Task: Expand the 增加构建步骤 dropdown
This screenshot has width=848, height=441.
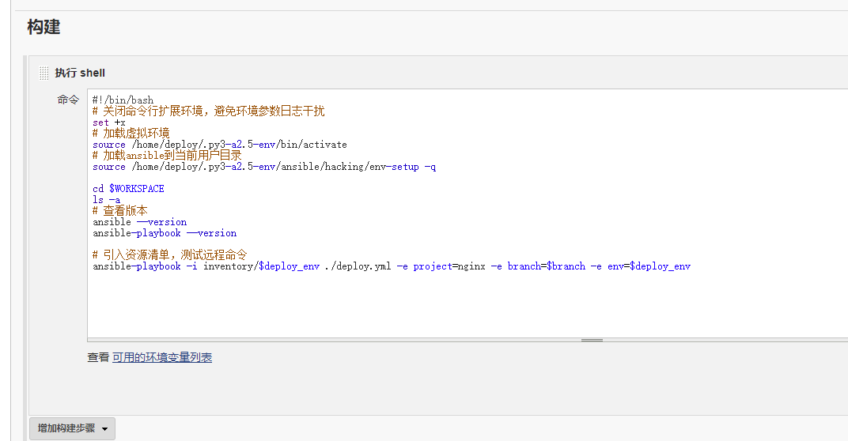Action: click(72, 428)
